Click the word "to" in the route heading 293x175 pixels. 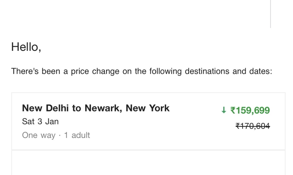[77, 108]
